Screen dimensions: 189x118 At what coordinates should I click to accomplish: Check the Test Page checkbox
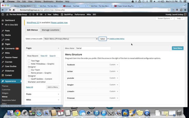(x=29, y=61)
